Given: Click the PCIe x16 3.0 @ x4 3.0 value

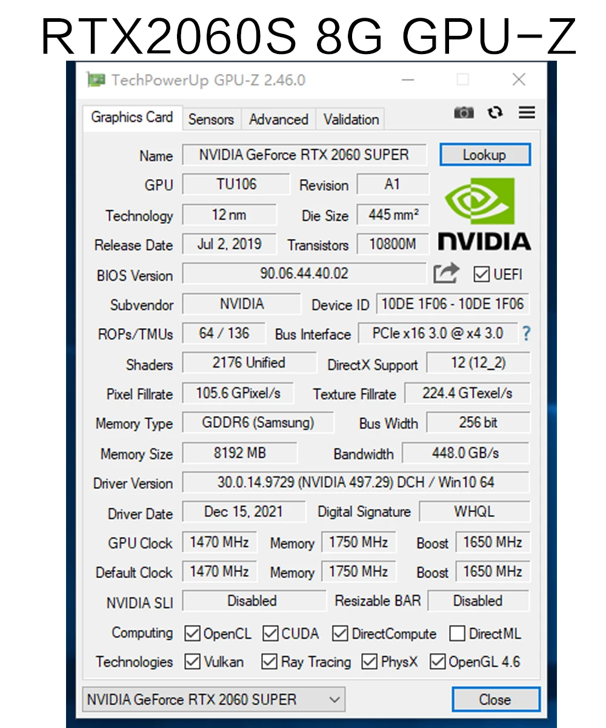Looking at the screenshot, I should point(438,333).
